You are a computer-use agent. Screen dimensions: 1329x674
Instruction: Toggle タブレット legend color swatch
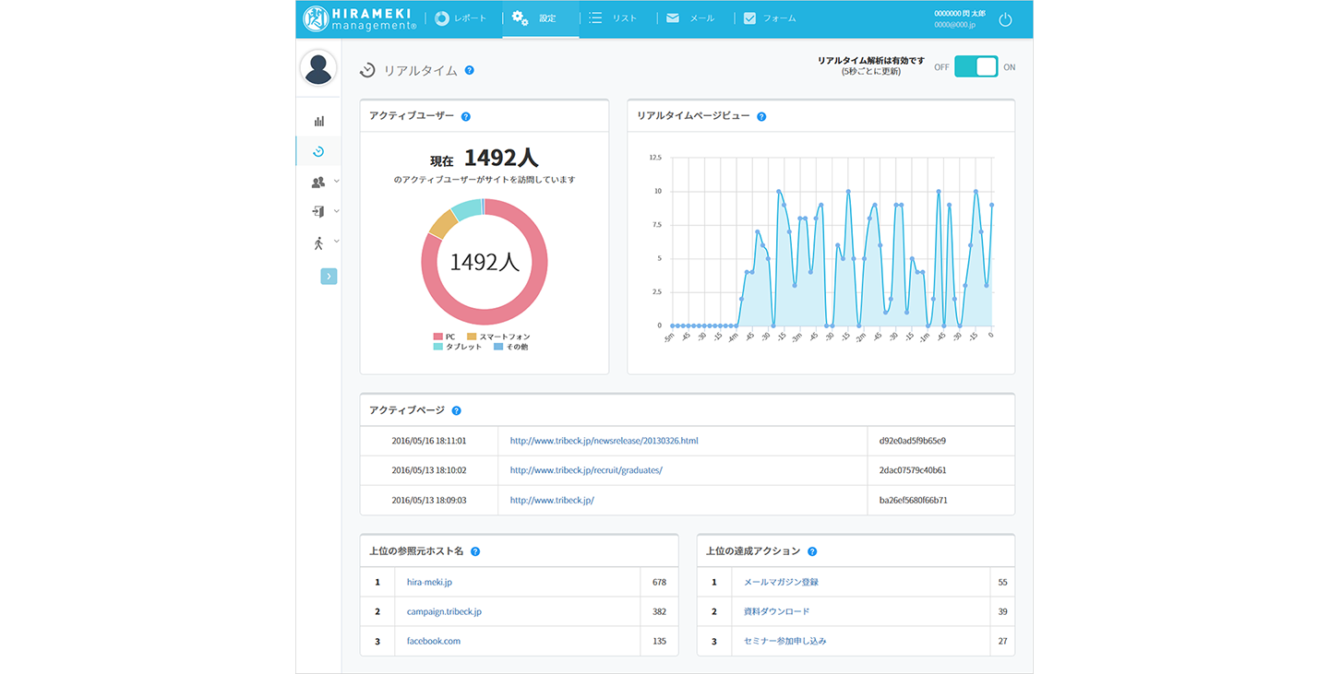point(437,347)
